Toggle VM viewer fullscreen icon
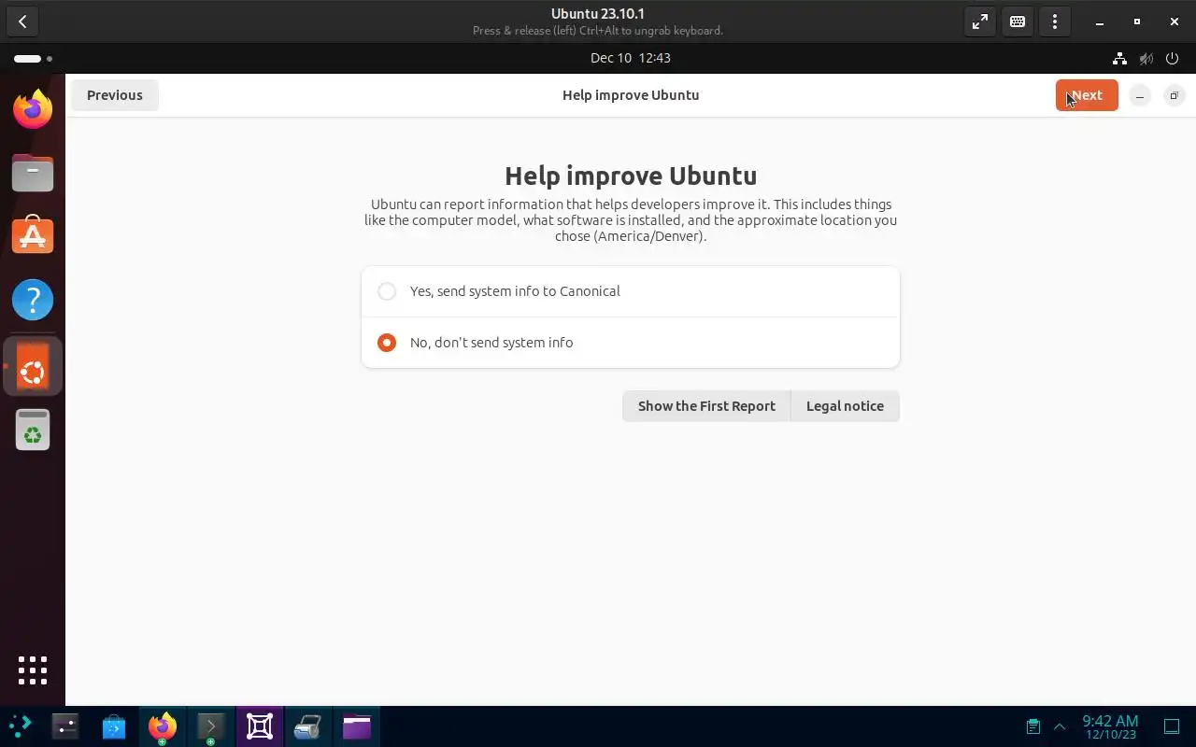The image size is (1196, 747). [x=980, y=21]
